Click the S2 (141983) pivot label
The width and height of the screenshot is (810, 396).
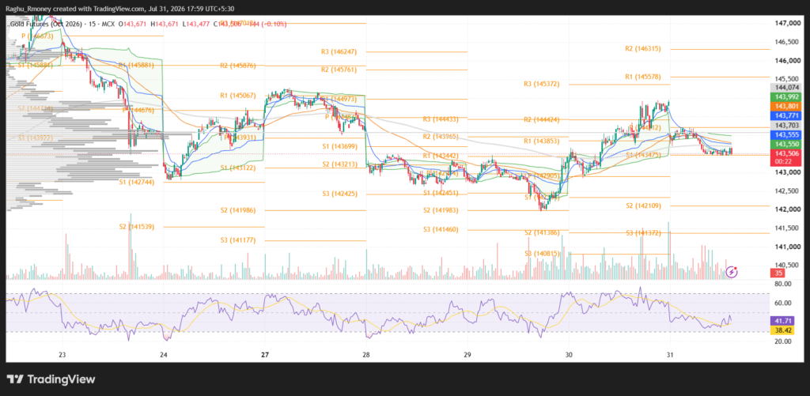441,210
